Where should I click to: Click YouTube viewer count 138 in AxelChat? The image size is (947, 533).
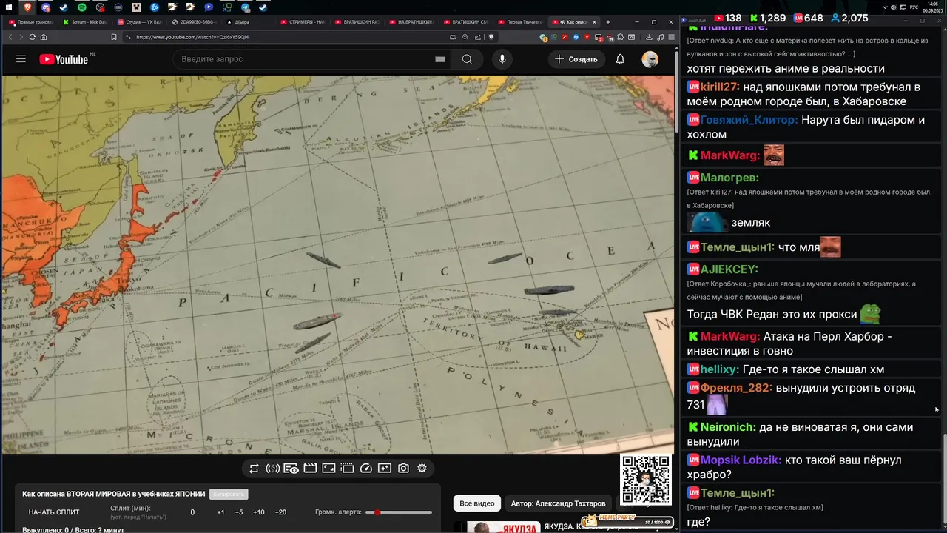(727, 18)
